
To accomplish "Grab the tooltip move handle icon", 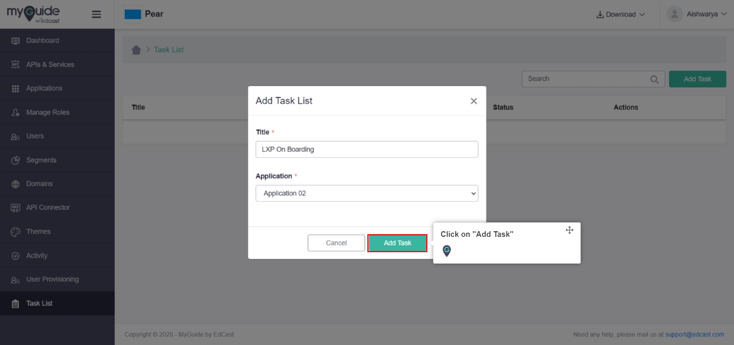I will click(x=570, y=230).
